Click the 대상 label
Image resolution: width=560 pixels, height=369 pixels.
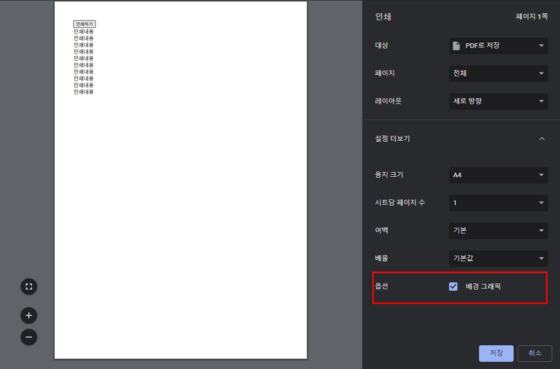382,45
